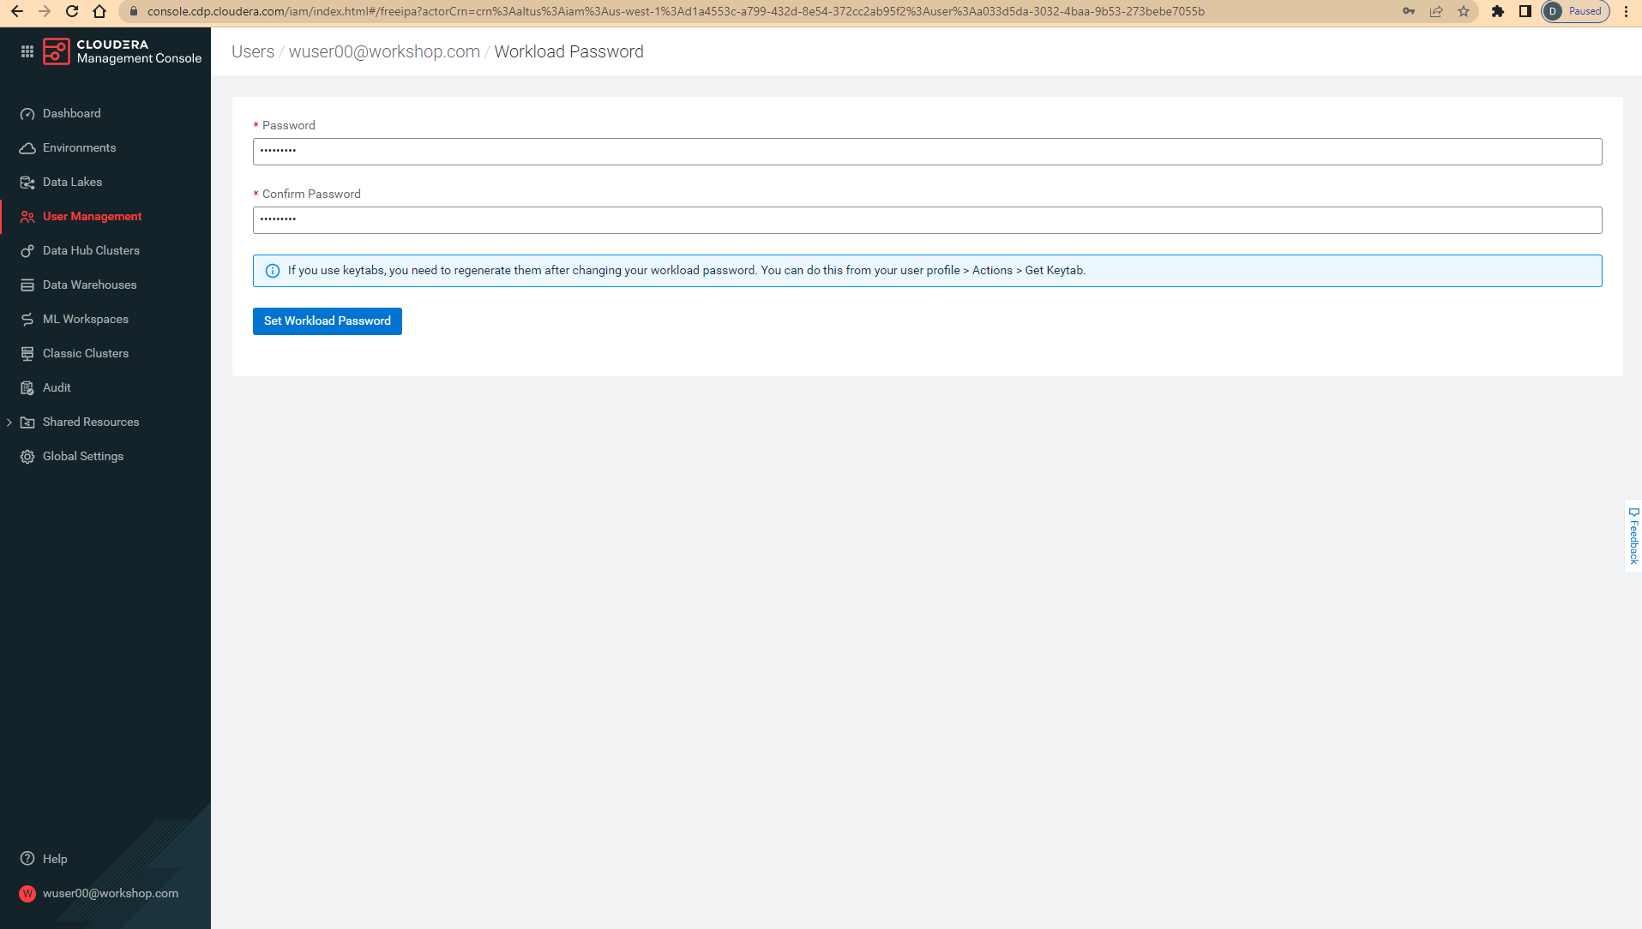Screen dimensions: 1642x929
Task: Focus the Password field
Action: point(927,152)
